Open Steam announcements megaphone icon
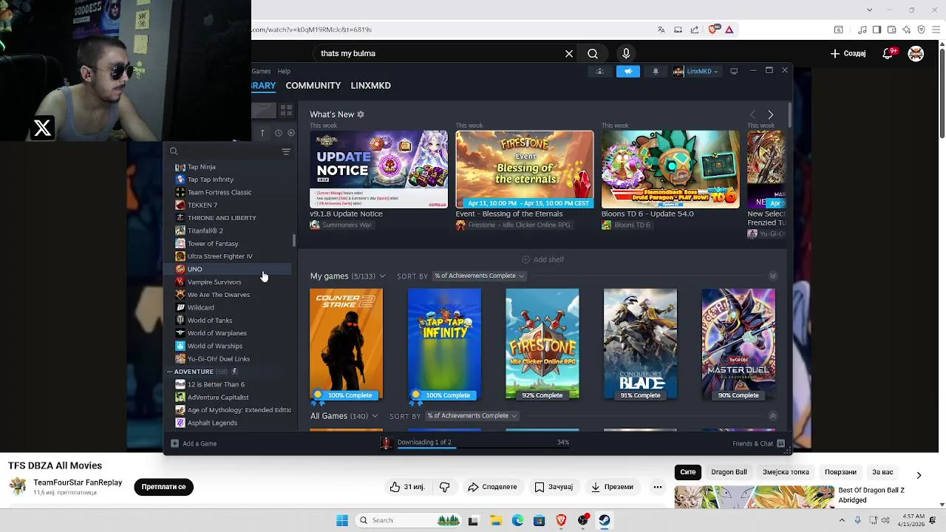This screenshot has height=532, width=946. click(627, 71)
